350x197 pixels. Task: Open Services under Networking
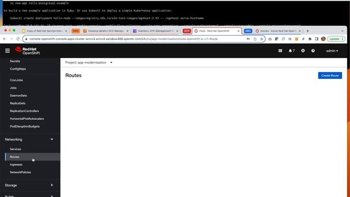point(15,149)
